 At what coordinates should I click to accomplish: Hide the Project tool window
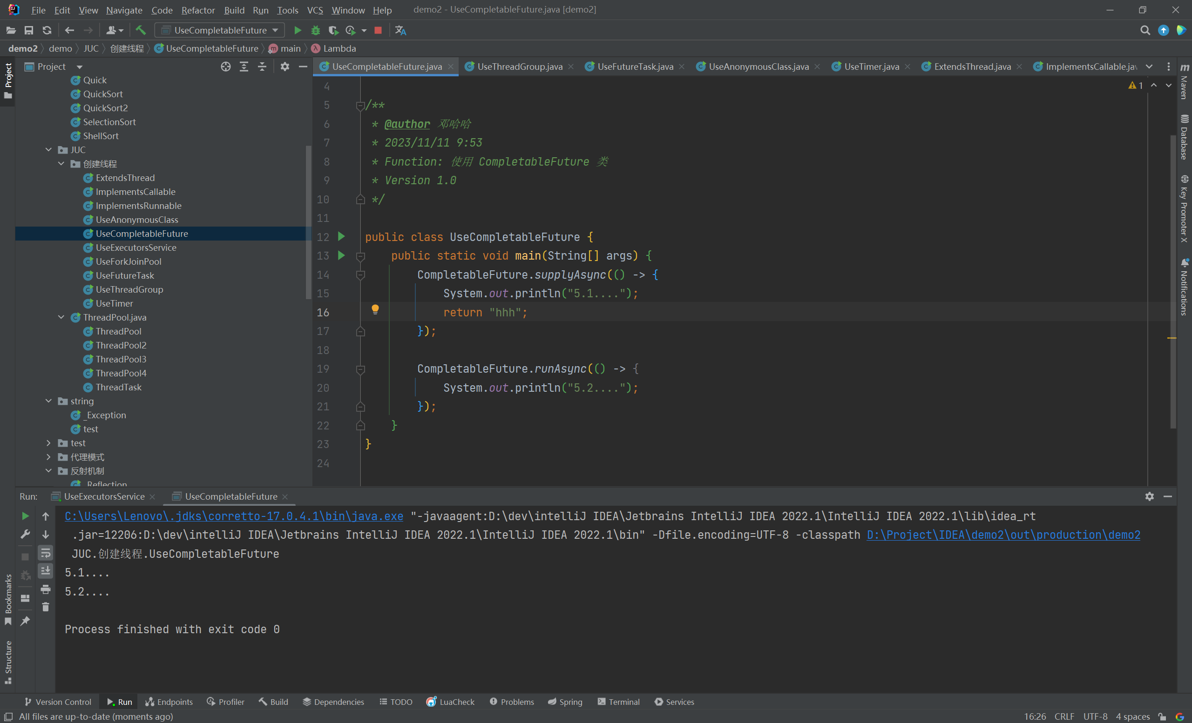pos(303,67)
